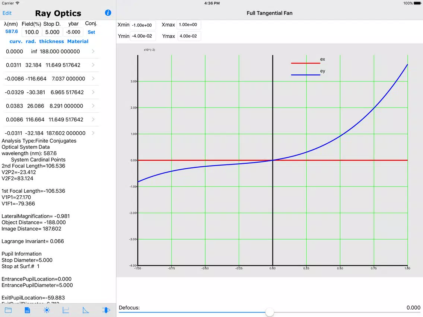Tap the 4:36 PM clock
The image size is (423, 317).
212,3
